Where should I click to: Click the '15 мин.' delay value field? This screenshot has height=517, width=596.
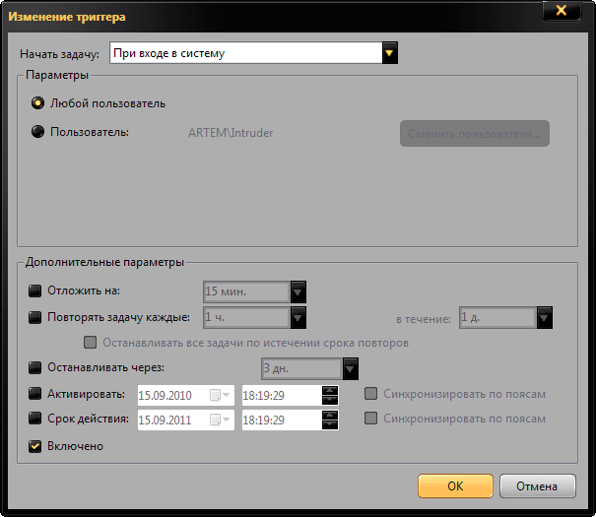tap(247, 291)
